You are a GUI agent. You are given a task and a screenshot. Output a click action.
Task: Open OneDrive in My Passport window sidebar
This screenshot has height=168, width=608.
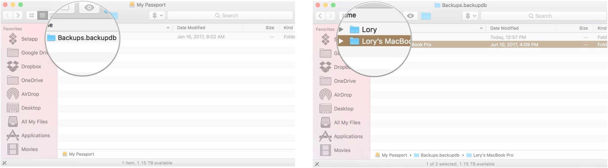pyautogui.click(x=25, y=80)
